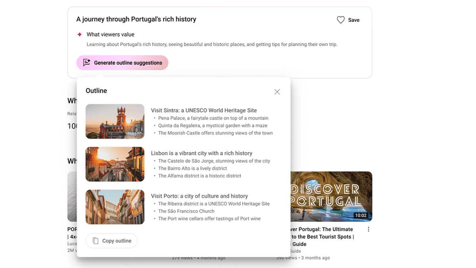Image resolution: width=476 pixels, height=268 pixels.
Task: Close the Outline popup with the X
Action: (x=277, y=92)
